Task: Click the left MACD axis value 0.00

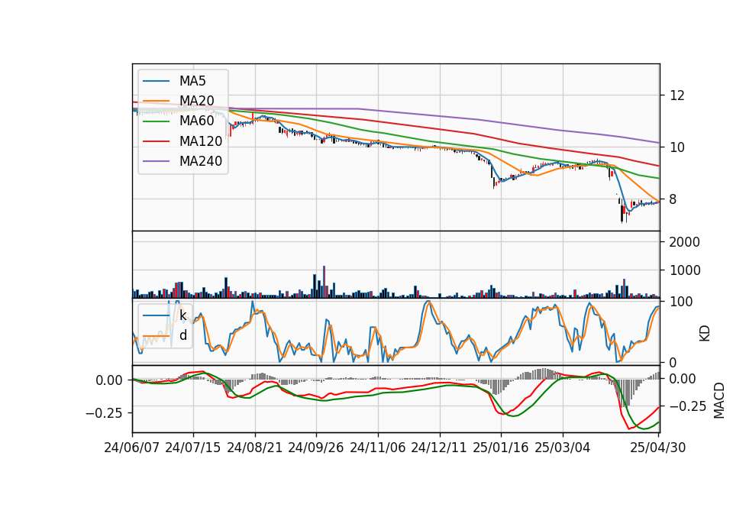Action: 109,380
